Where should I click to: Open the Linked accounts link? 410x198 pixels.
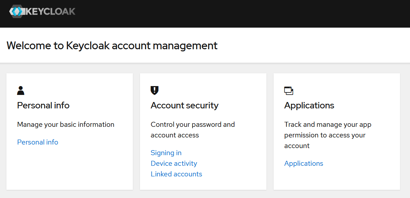pyautogui.click(x=177, y=174)
